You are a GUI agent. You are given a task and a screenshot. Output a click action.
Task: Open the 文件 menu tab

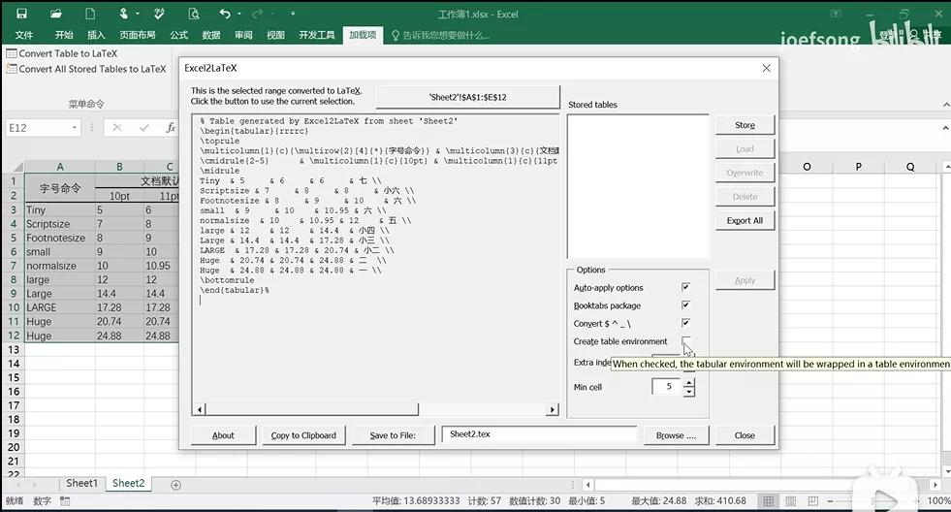24,35
